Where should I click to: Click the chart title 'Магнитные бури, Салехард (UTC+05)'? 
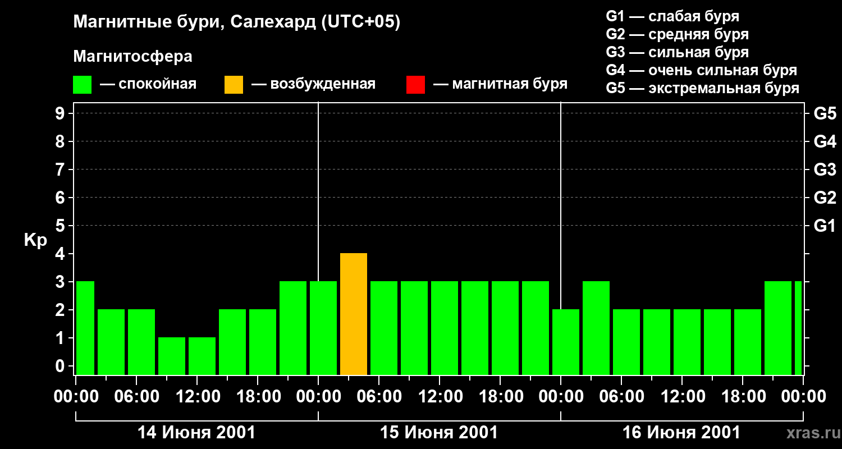(237, 22)
